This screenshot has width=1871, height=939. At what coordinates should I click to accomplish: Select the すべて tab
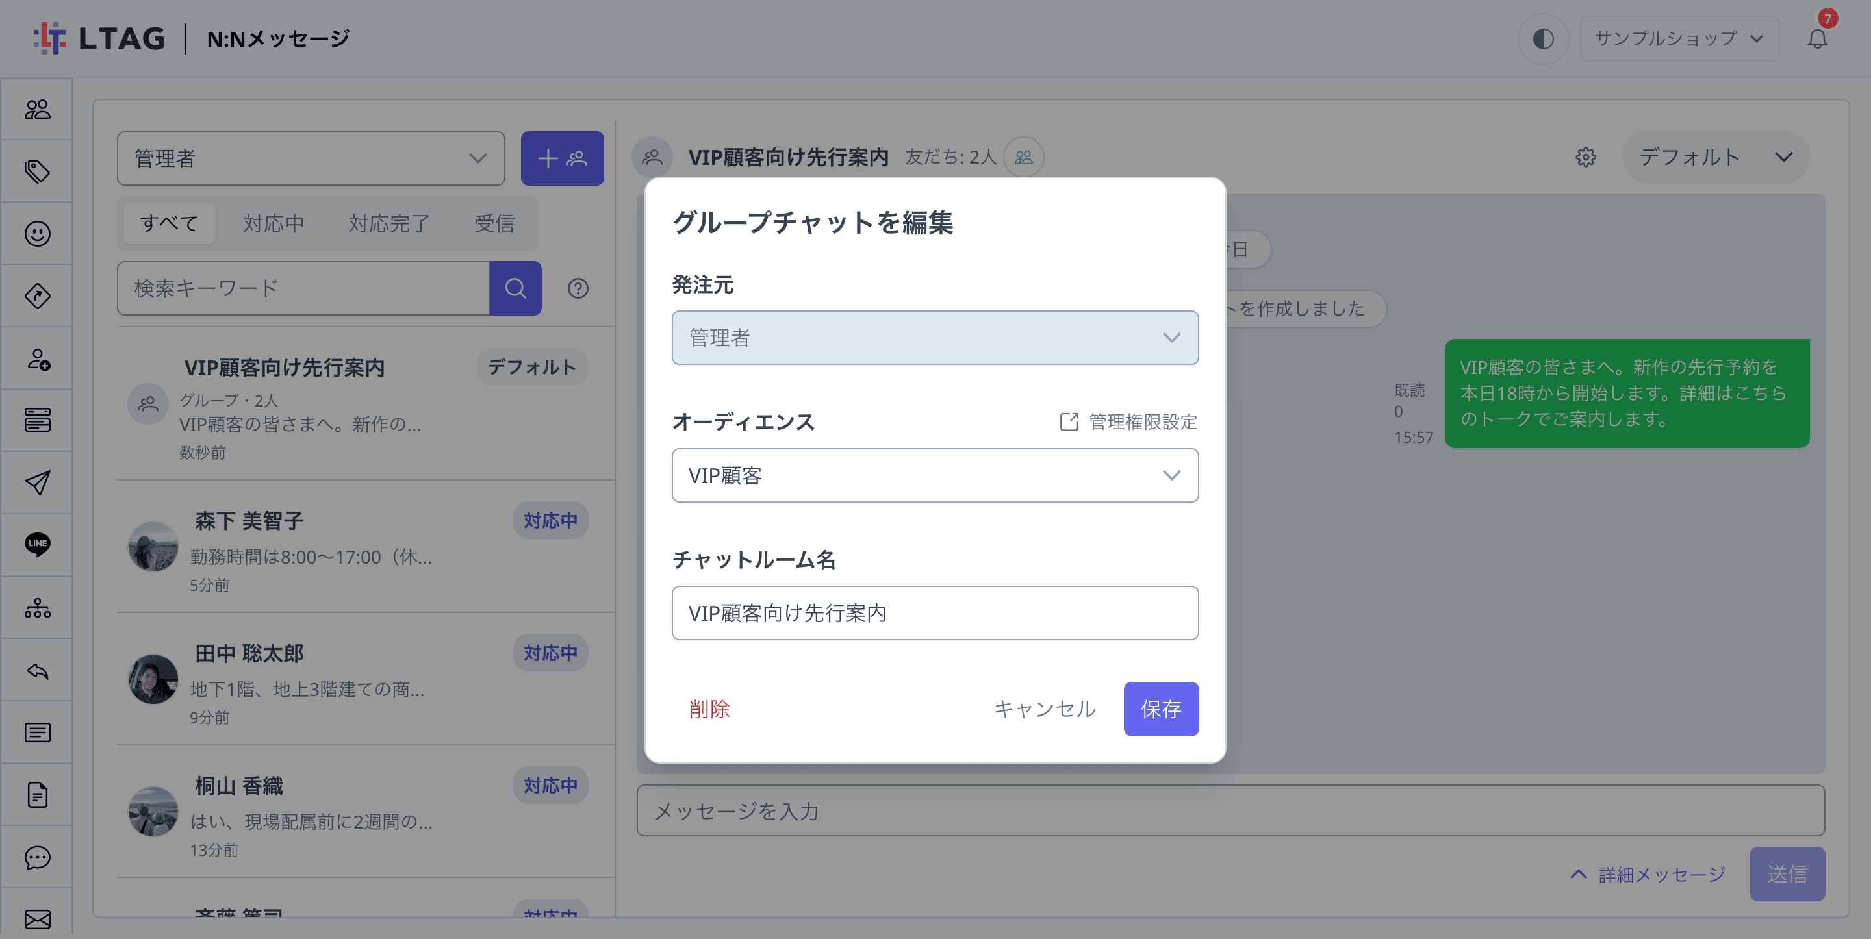[x=169, y=223]
